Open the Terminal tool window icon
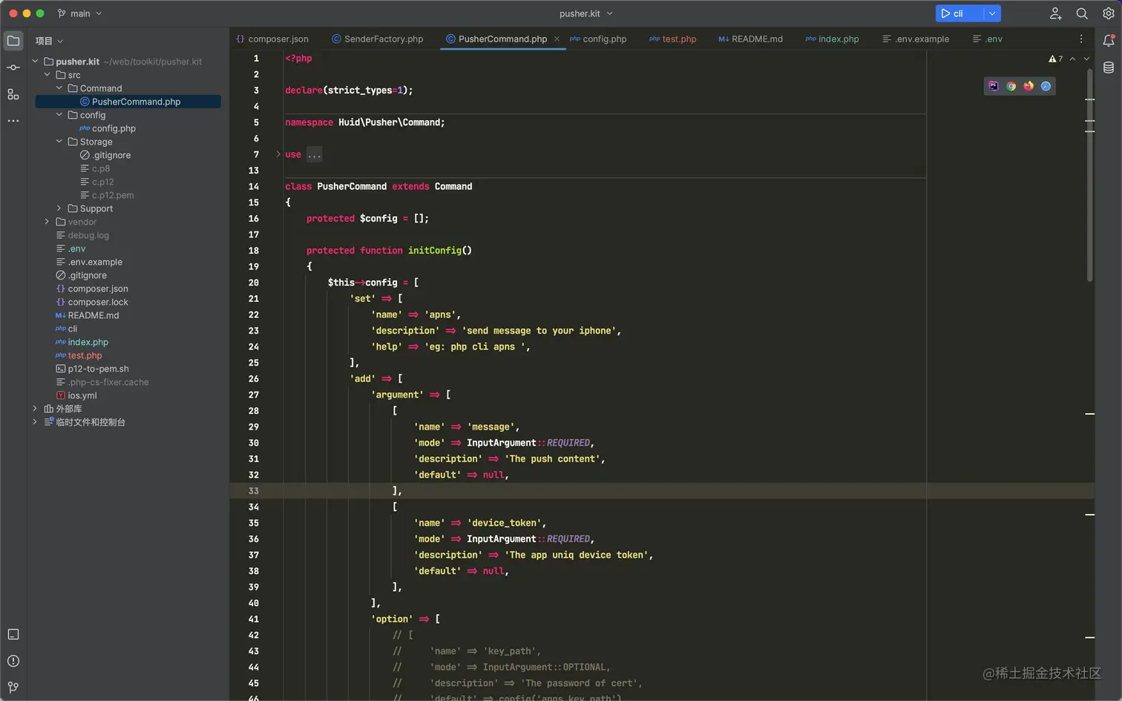The width and height of the screenshot is (1122, 701). click(13, 634)
